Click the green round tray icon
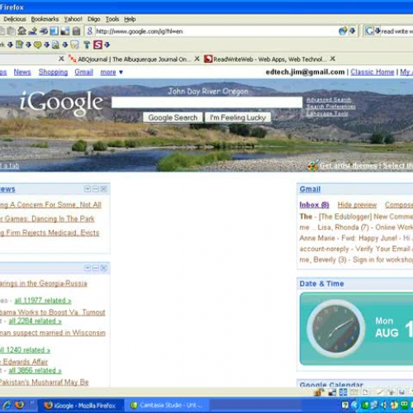The height and width of the screenshot is (413, 413). click(x=365, y=405)
